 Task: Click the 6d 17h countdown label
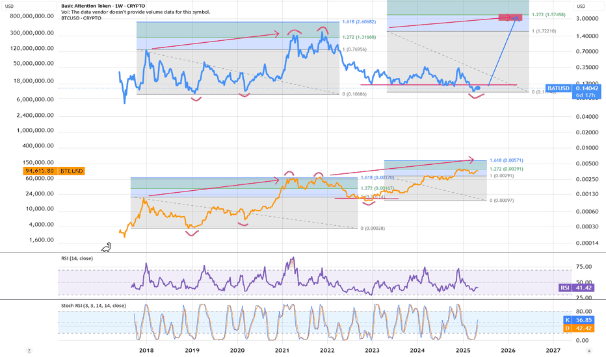tap(585, 95)
